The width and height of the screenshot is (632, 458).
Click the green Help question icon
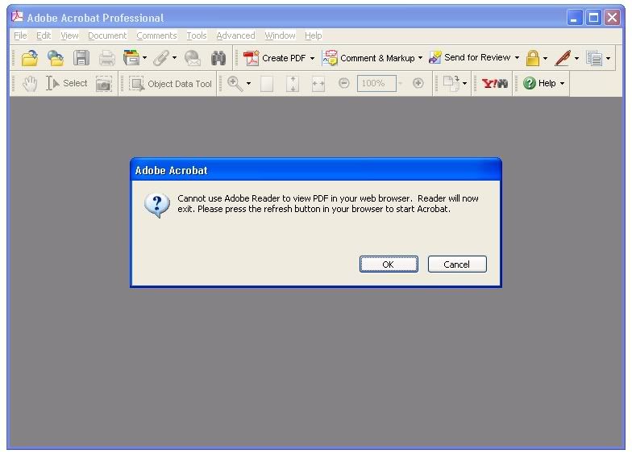tap(529, 84)
